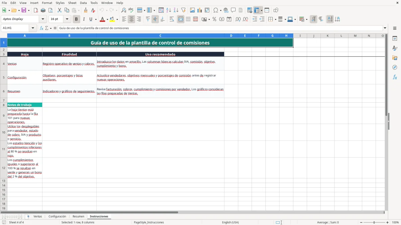Select column C header

pyautogui.click(x=160, y=36)
